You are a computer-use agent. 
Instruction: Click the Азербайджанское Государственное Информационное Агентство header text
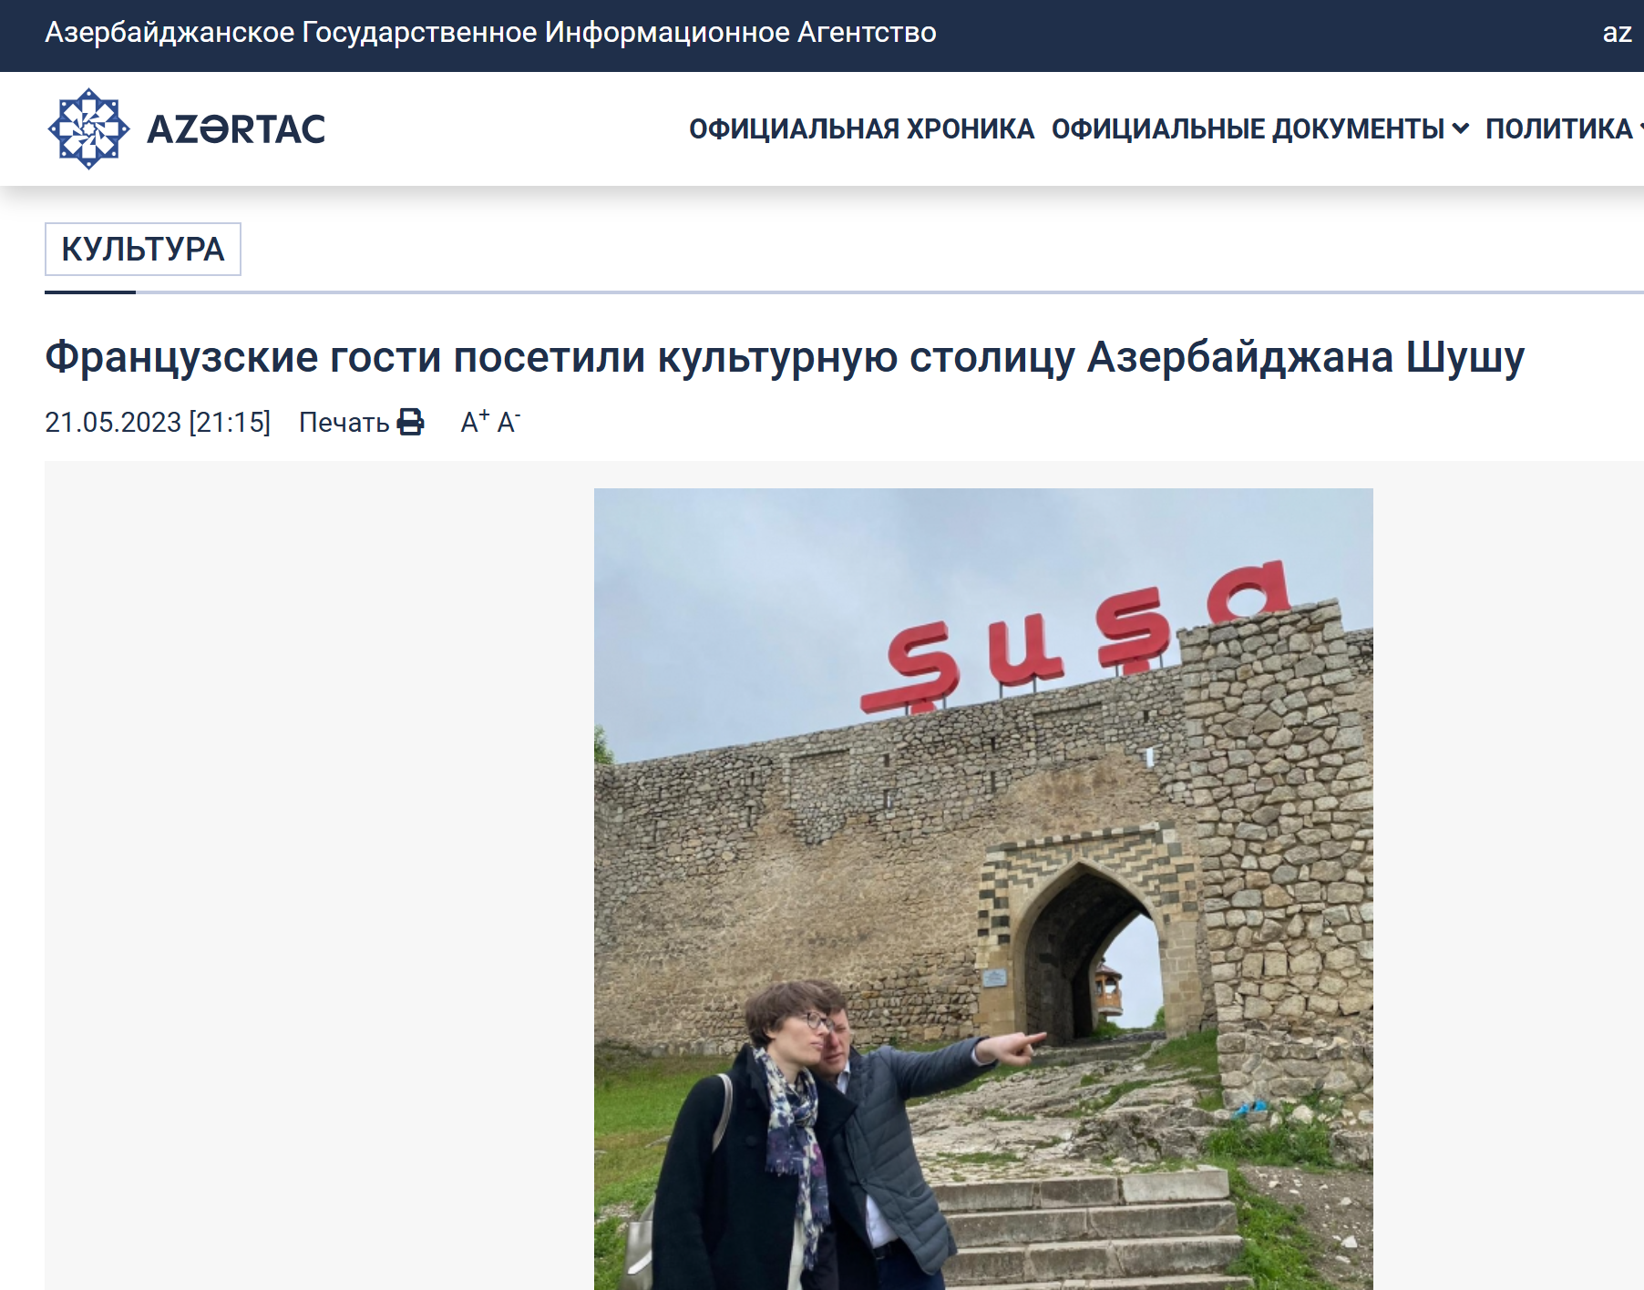point(490,33)
